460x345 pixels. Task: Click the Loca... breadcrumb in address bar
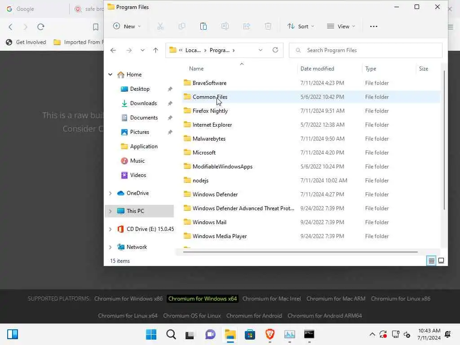193,50
